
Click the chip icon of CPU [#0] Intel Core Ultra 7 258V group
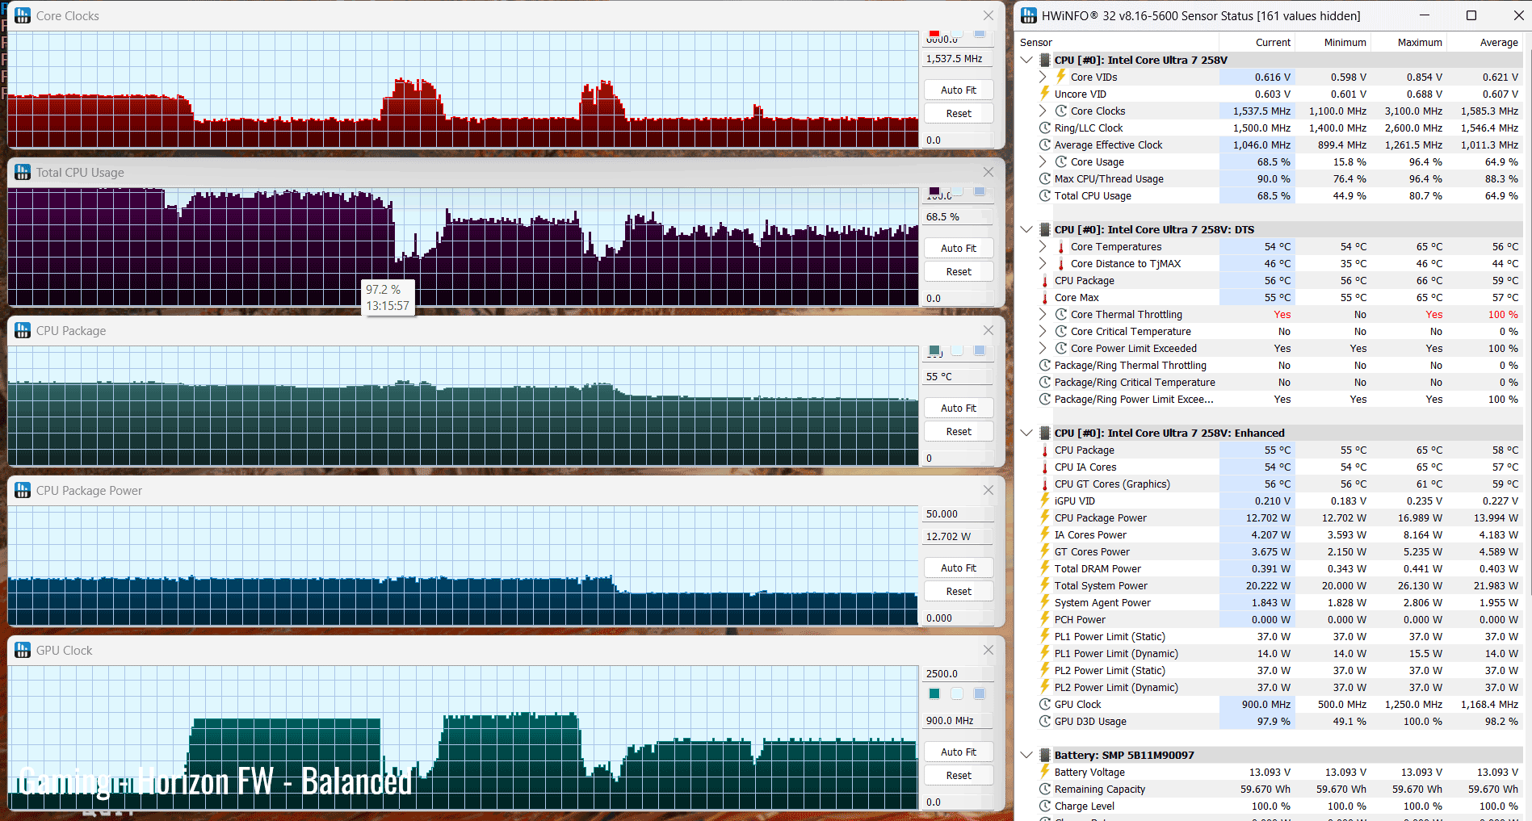tap(1045, 60)
